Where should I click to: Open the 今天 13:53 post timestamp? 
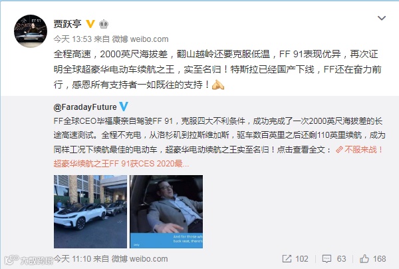(72, 39)
